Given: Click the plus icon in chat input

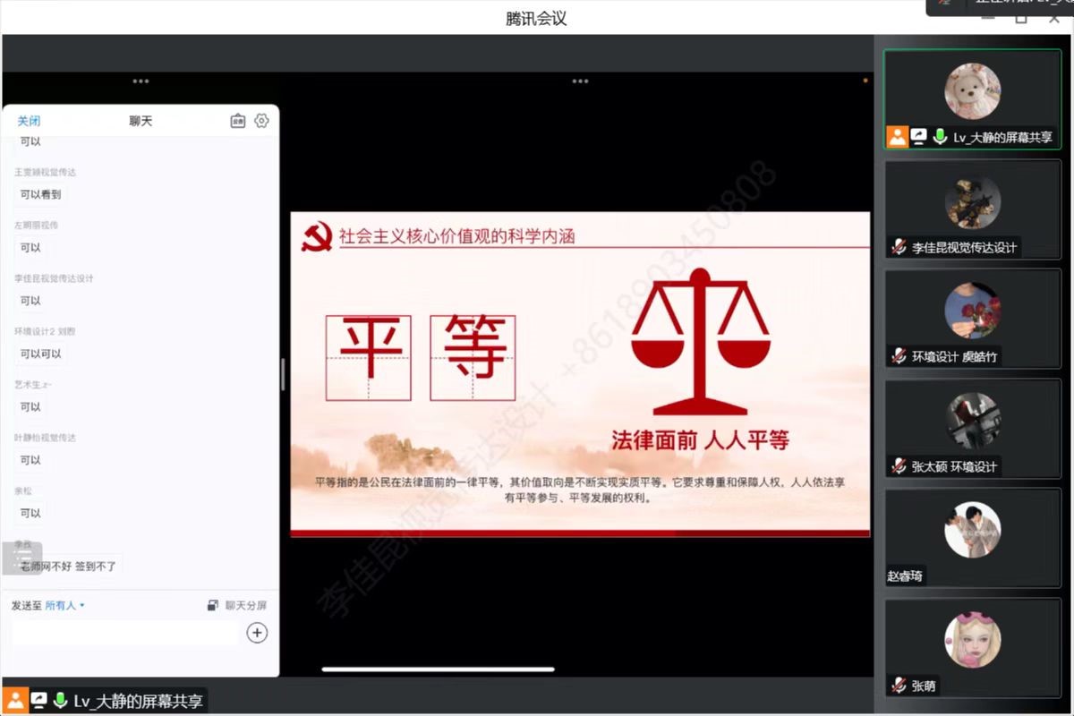Looking at the screenshot, I should pos(257,633).
